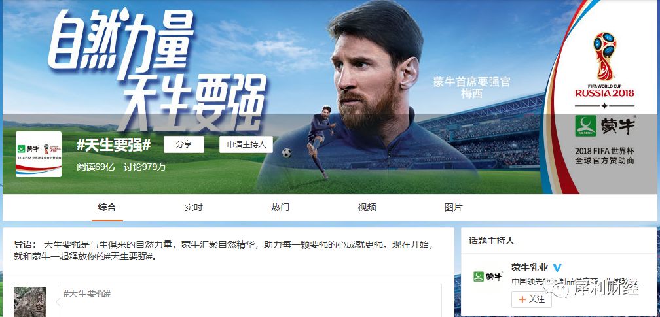
Task: Click the user avatar beside post box
Action: tap(30, 302)
